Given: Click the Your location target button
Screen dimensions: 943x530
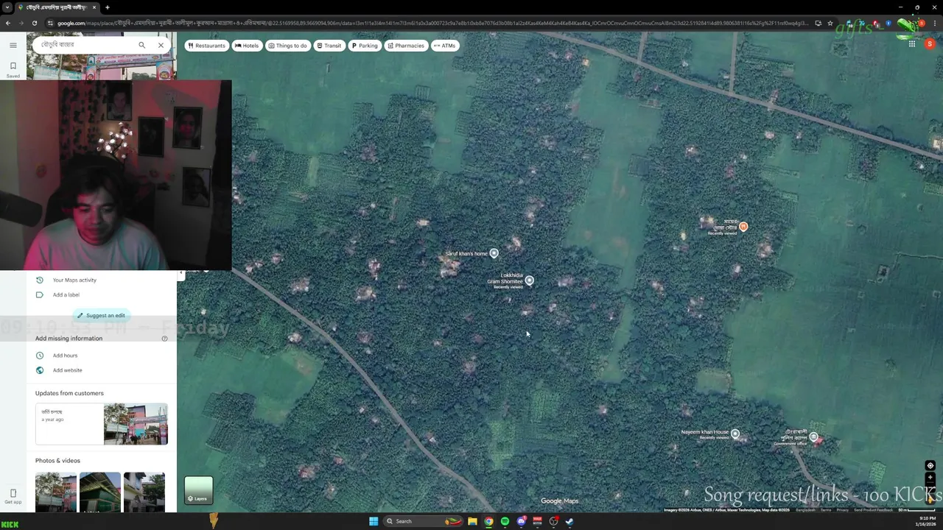Looking at the screenshot, I should (x=930, y=465).
